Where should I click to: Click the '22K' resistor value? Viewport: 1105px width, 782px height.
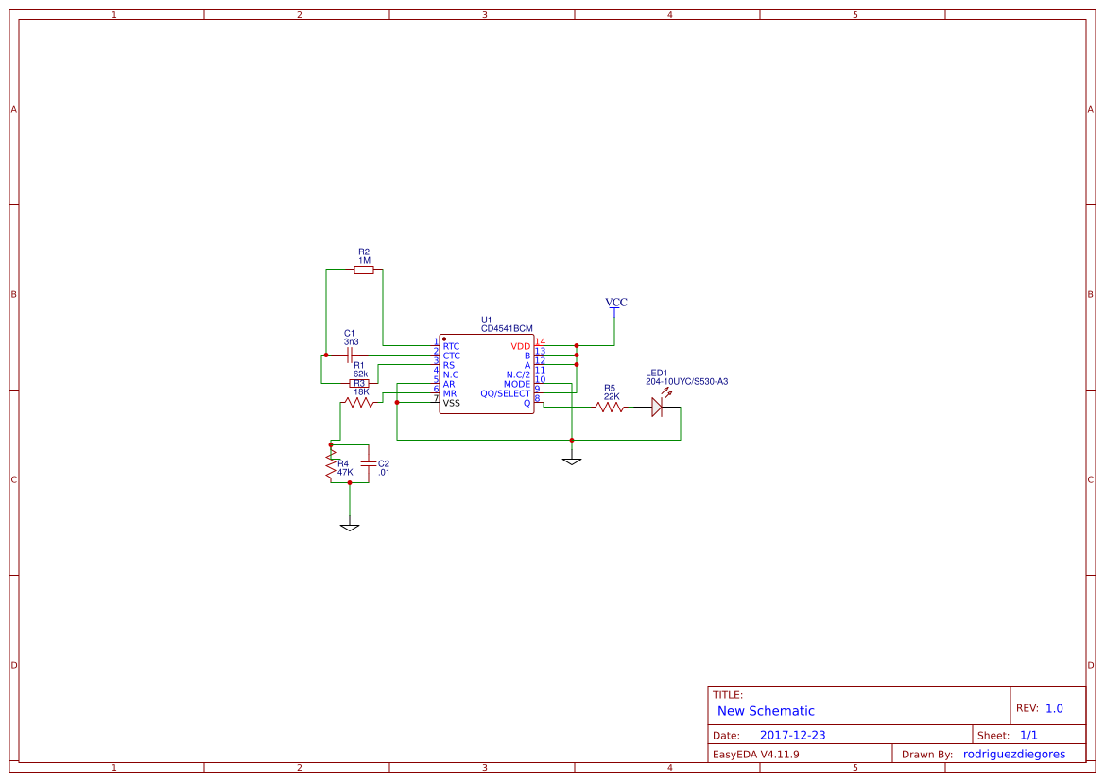[612, 397]
